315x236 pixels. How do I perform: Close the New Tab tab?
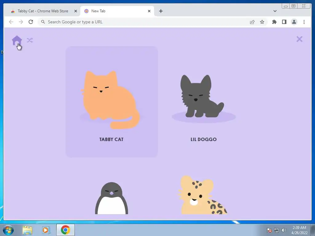click(149, 11)
